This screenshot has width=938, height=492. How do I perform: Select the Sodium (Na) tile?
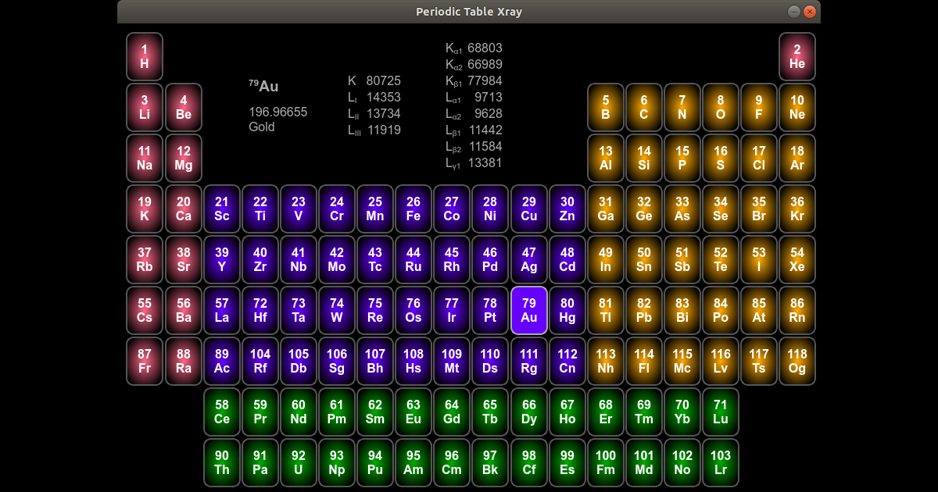pos(144,158)
